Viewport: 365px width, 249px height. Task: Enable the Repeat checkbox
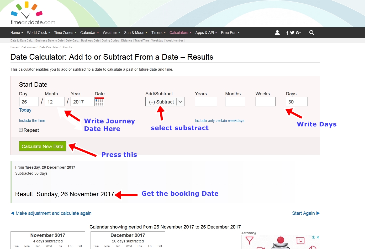click(21, 130)
